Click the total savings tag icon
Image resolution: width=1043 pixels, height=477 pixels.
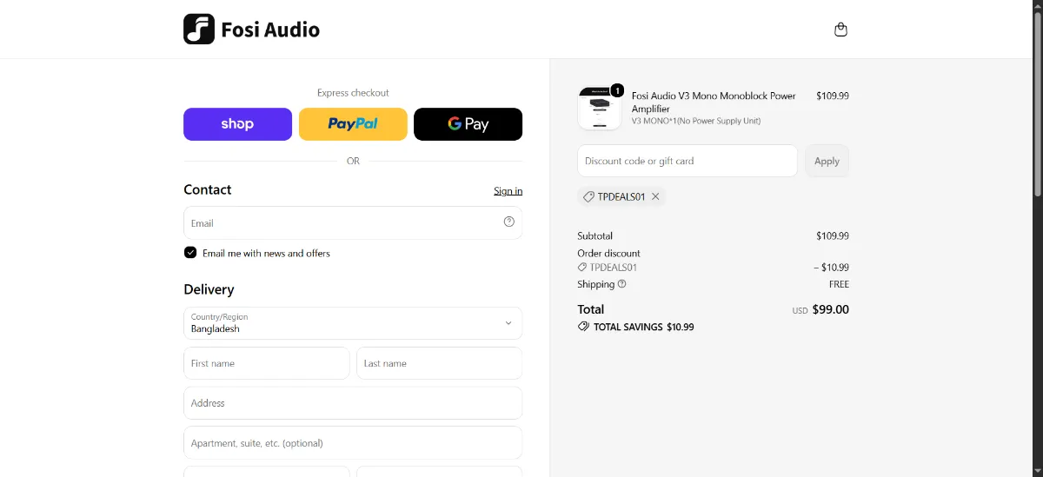[x=583, y=327]
